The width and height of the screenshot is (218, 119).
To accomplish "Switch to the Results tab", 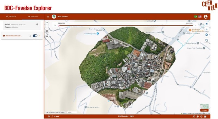I will coord(33,17).
